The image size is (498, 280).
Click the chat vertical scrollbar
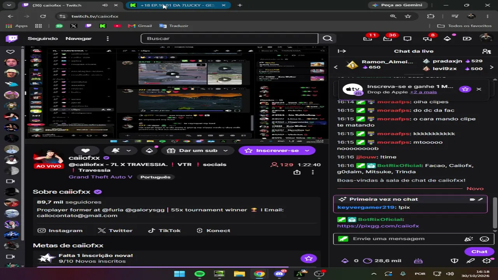click(x=495, y=213)
